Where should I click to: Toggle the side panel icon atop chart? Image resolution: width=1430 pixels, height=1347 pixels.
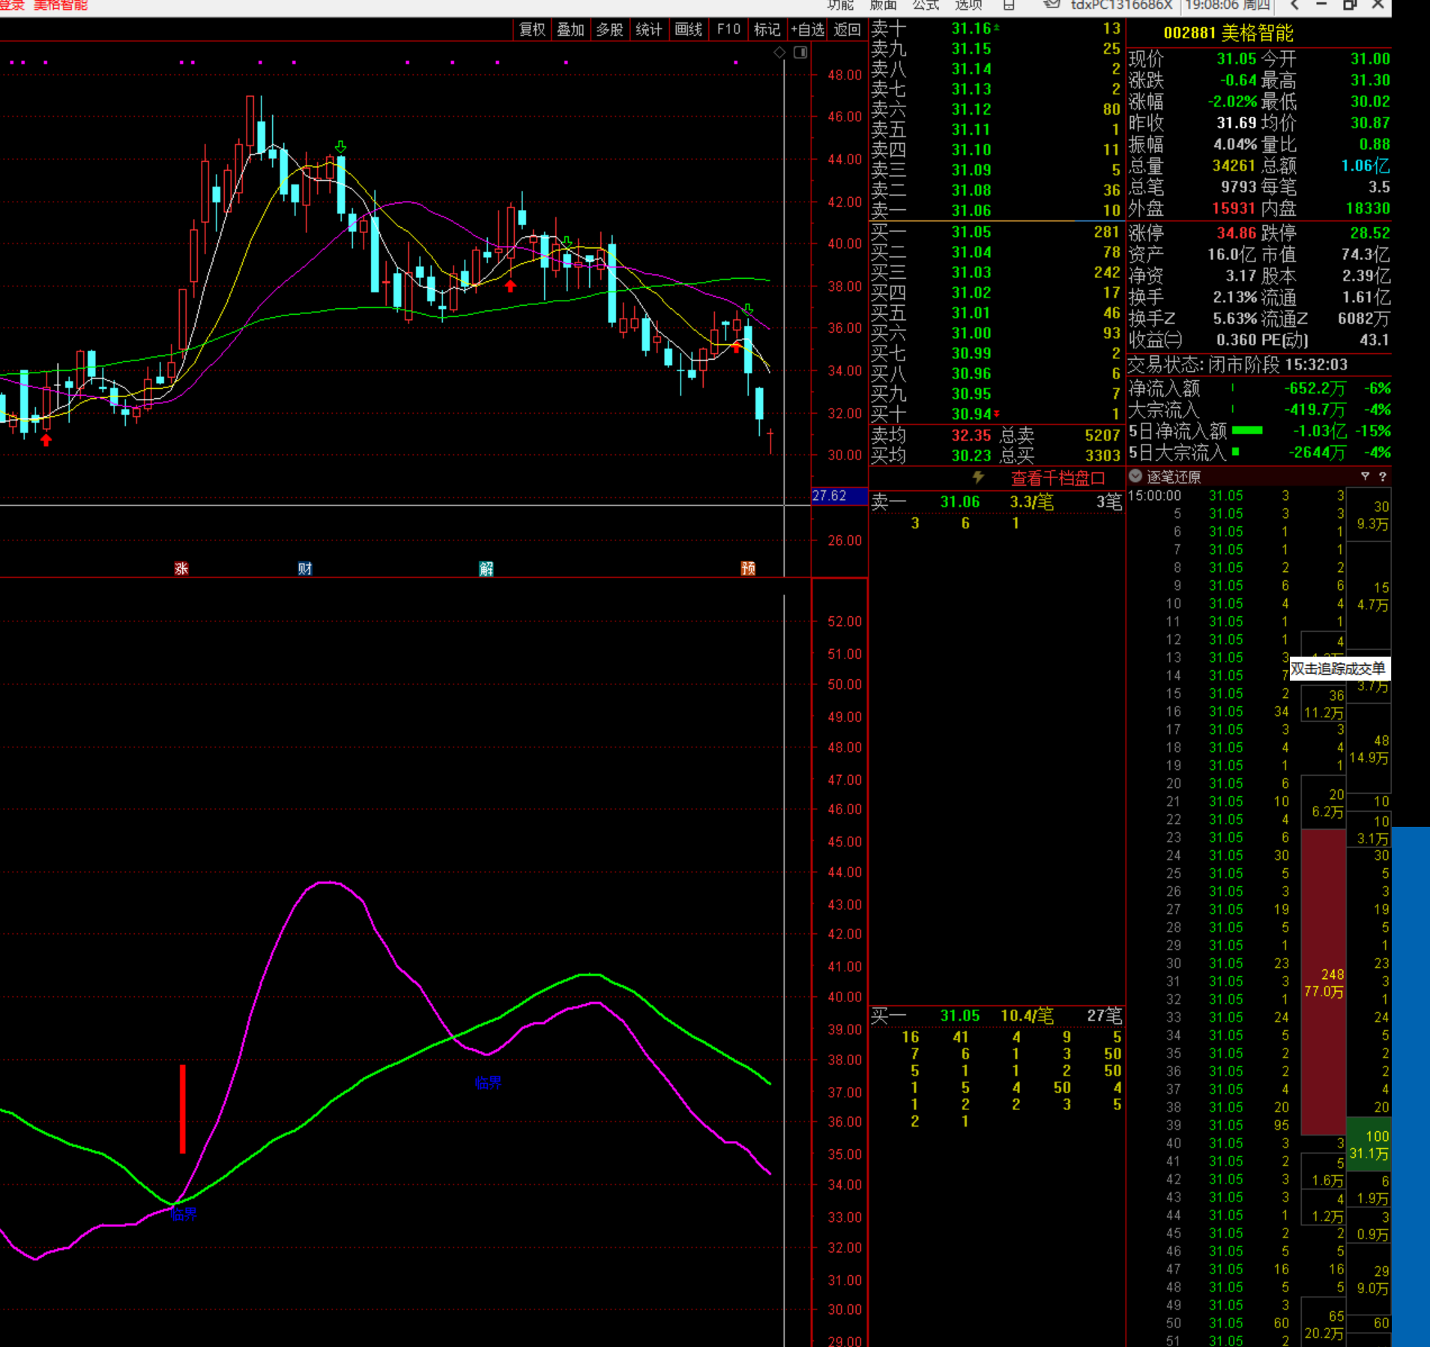[800, 52]
